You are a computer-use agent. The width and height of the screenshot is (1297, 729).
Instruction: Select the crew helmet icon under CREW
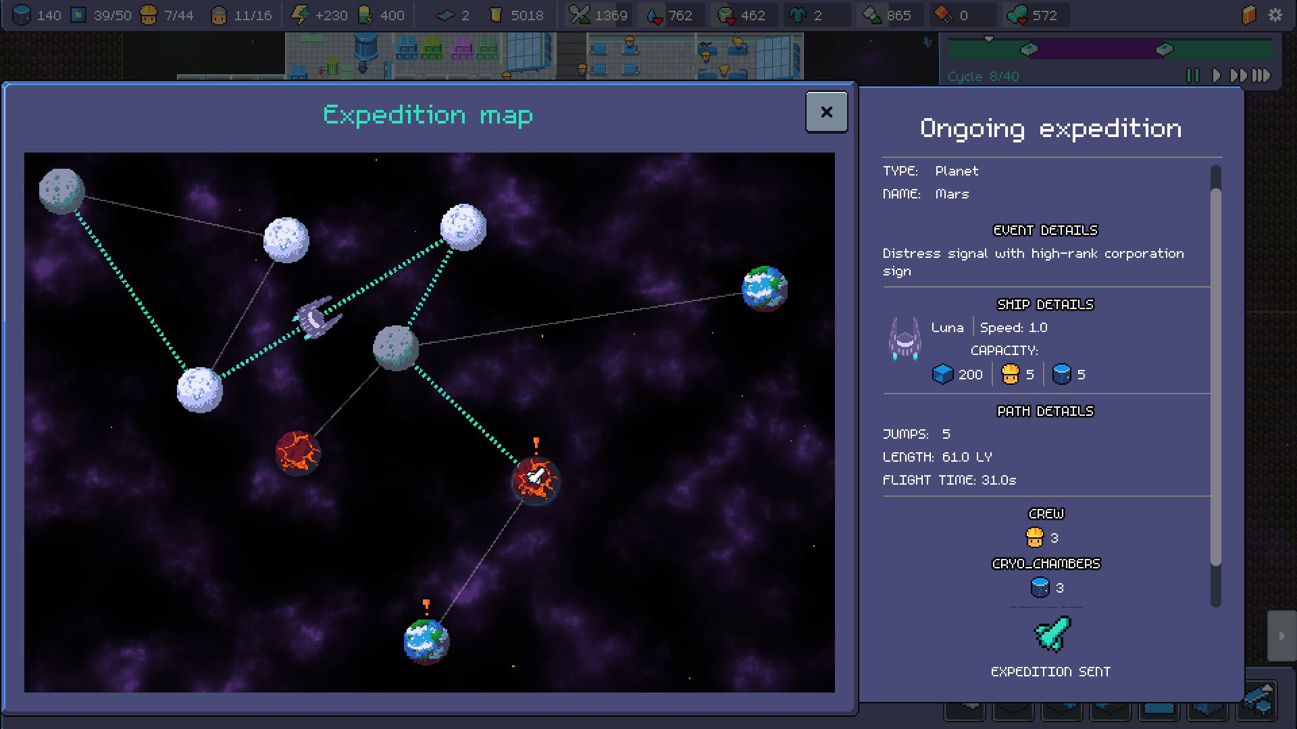(1036, 537)
